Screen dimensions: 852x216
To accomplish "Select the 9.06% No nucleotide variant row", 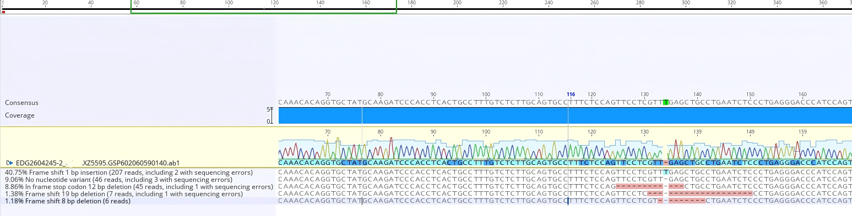I will (118, 180).
